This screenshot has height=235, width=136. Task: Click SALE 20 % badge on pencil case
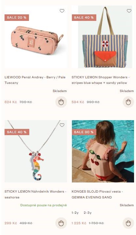pyautogui.click(x=17, y=18)
